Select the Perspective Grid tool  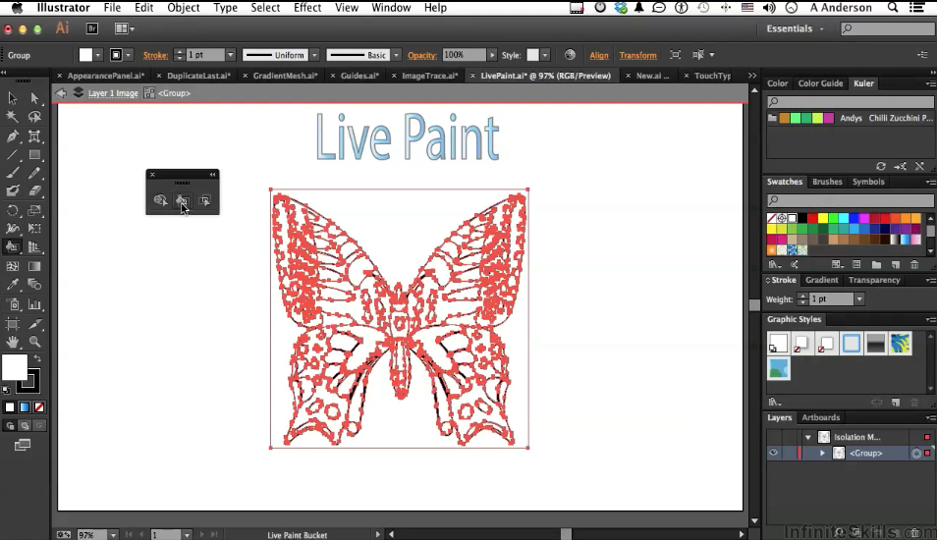click(x=34, y=246)
